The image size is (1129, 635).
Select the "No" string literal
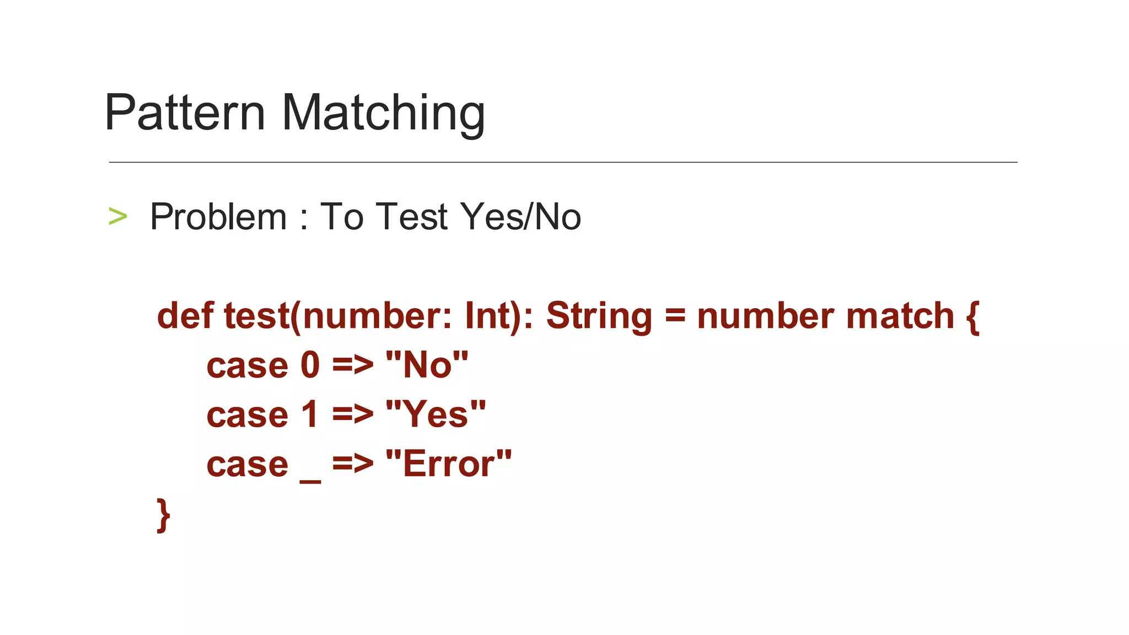click(x=427, y=365)
